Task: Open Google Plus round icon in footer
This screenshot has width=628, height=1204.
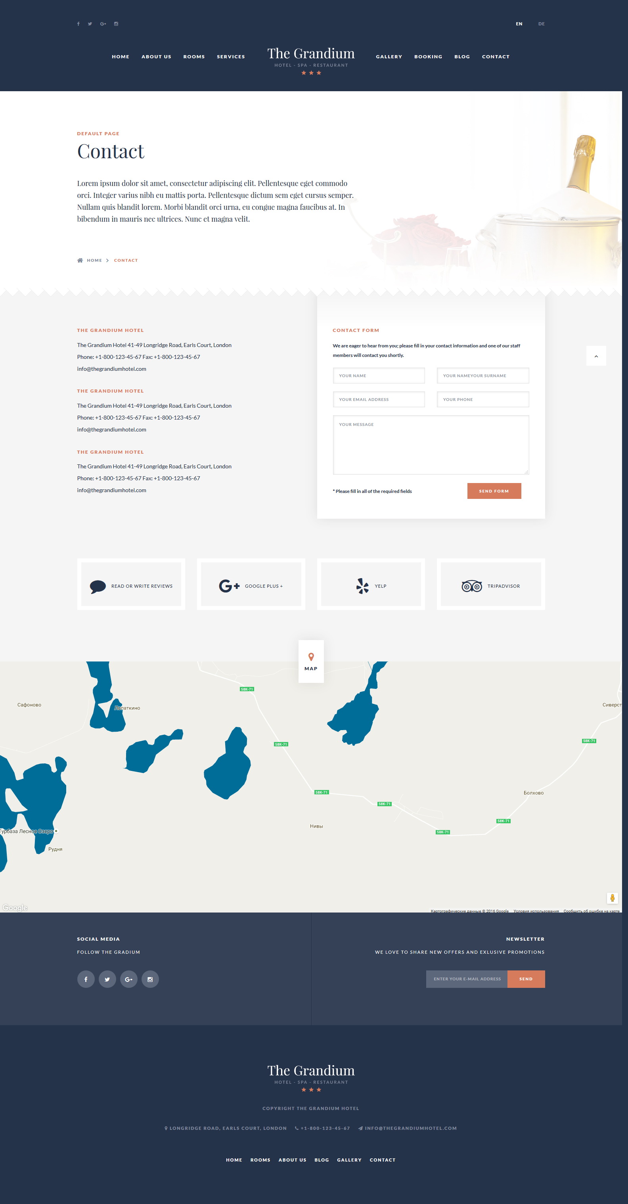Action: point(129,979)
